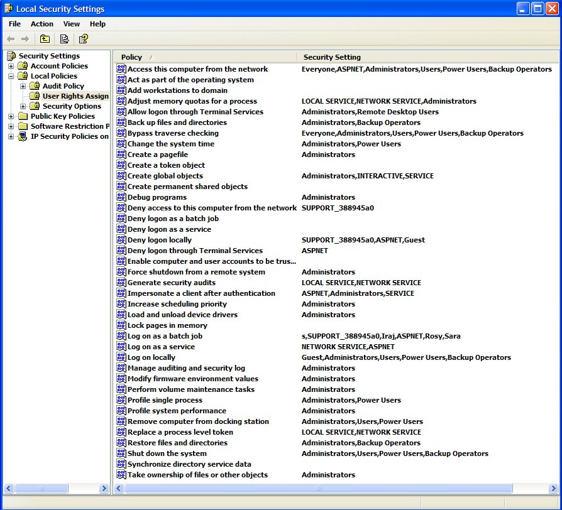Expand the Public Key Policies node

pos(11,116)
